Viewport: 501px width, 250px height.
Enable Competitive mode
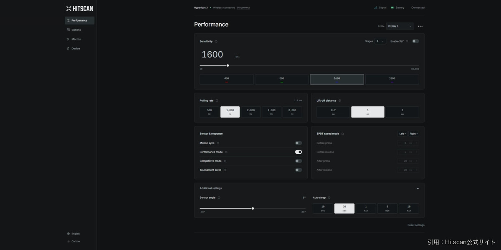[299, 161]
